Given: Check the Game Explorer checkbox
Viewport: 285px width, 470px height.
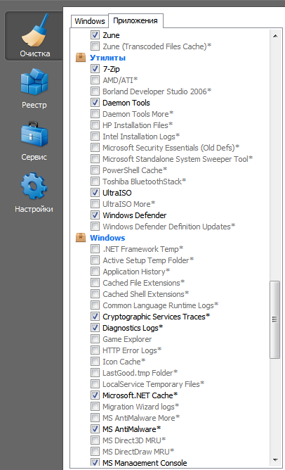Looking at the screenshot, I should (x=95, y=339).
